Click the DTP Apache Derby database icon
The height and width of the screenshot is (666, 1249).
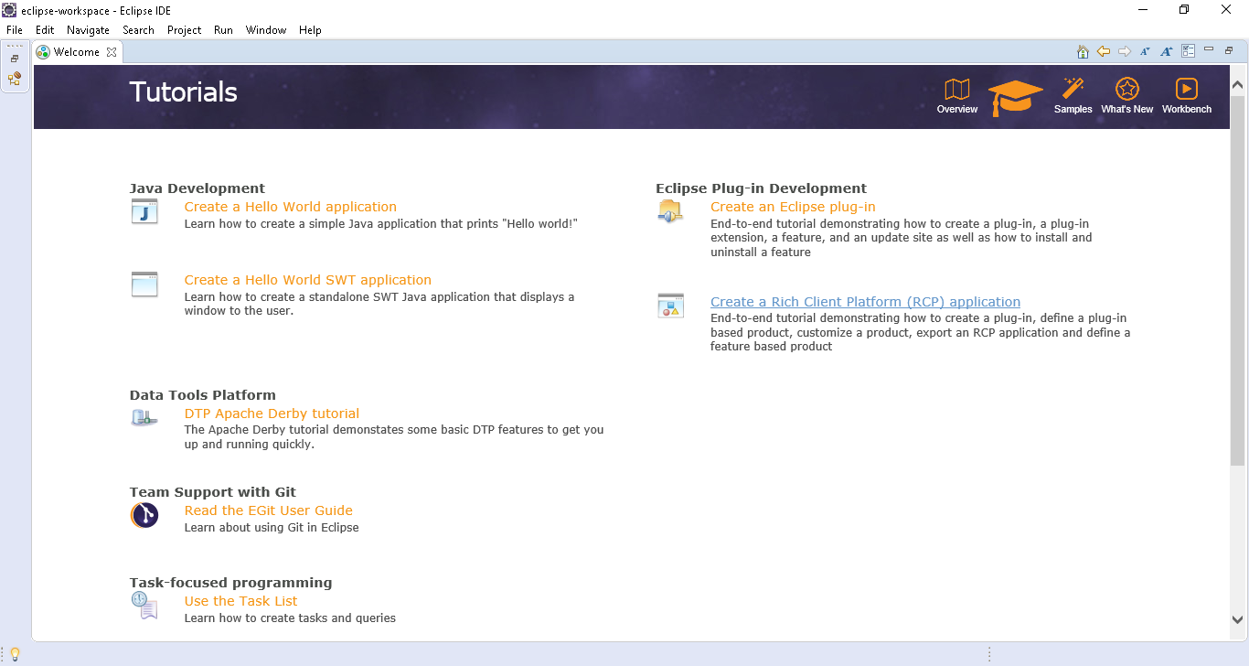pyautogui.click(x=144, y=418)
